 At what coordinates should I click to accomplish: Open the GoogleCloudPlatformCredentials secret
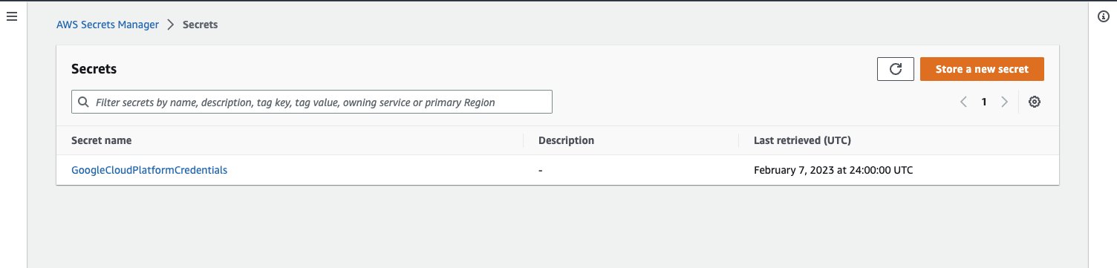click(x=149, y=170)
